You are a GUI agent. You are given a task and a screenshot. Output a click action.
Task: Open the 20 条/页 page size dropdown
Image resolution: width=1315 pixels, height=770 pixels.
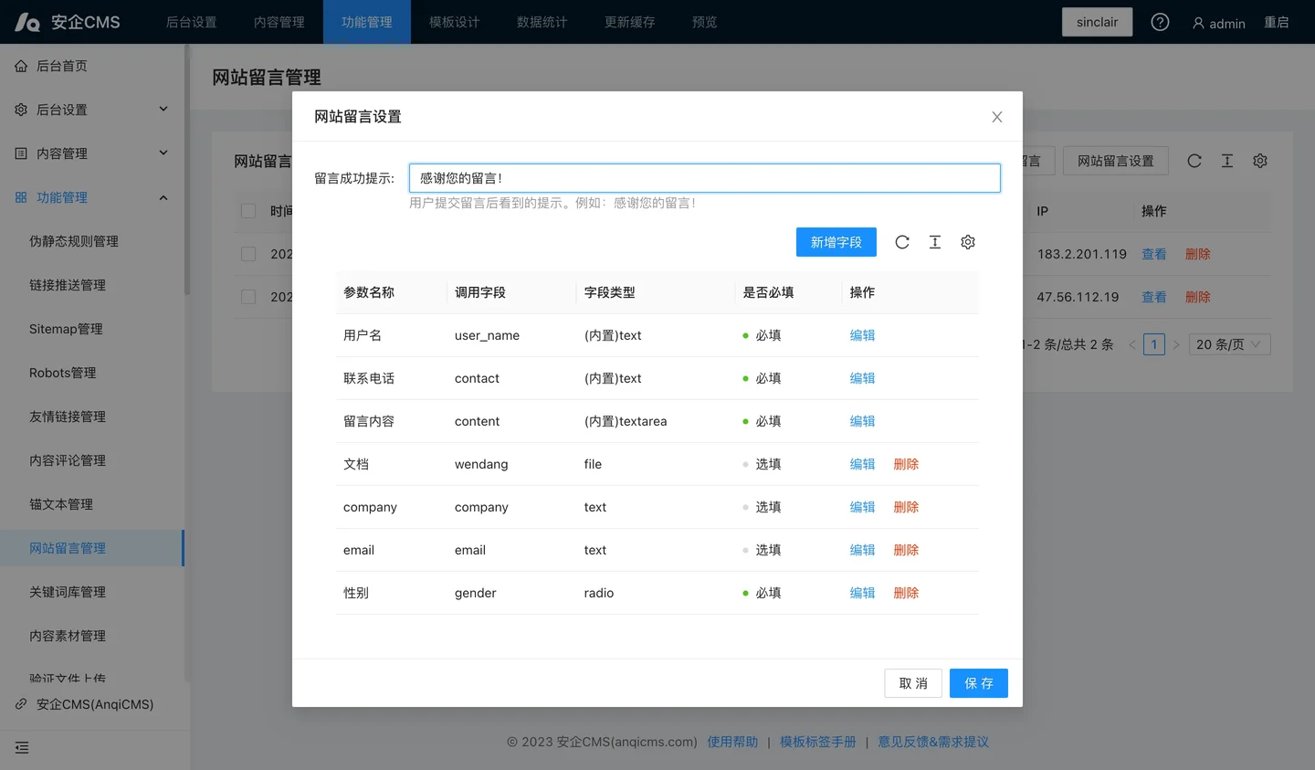(x=1230, y=344)
